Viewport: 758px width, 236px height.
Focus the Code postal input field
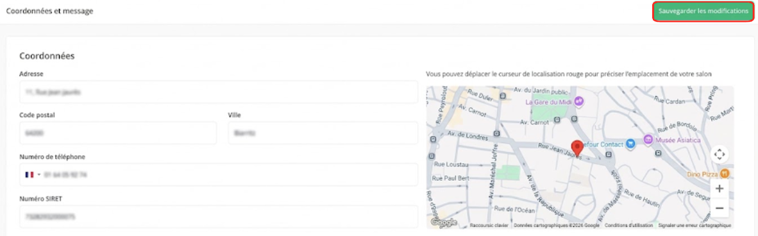click(x=118, y=133)
